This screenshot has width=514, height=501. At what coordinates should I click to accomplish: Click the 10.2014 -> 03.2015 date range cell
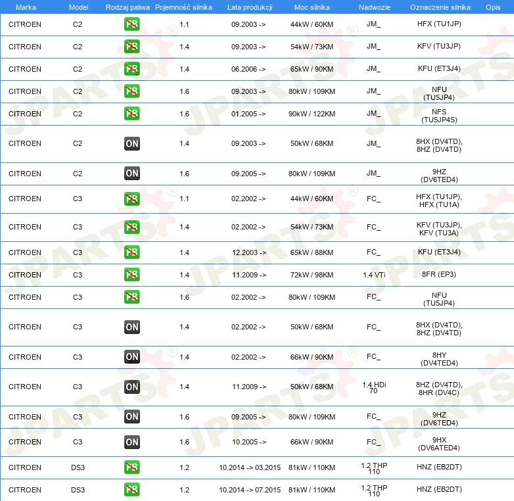pos(250,468)
